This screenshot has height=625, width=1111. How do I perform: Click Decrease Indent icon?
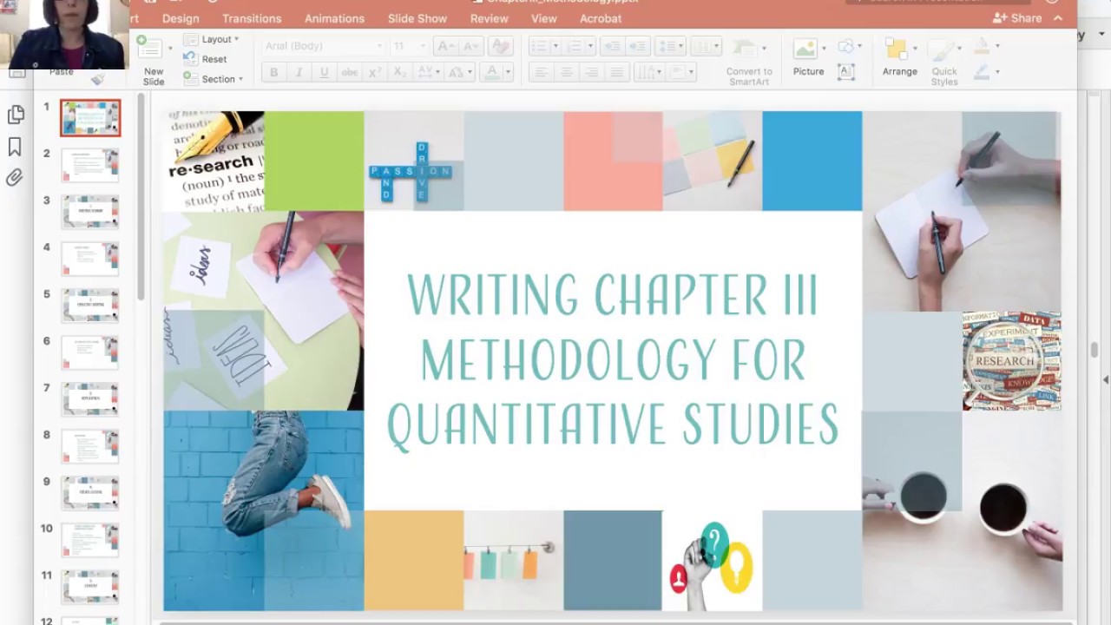point(611,46)
